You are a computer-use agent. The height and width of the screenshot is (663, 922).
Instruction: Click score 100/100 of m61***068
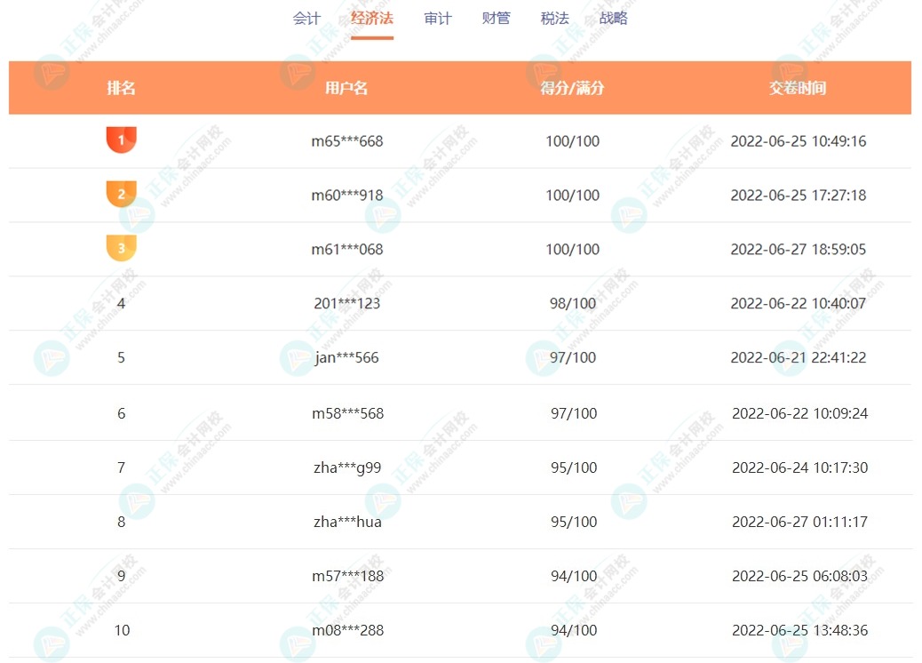(x=573, y=250)
